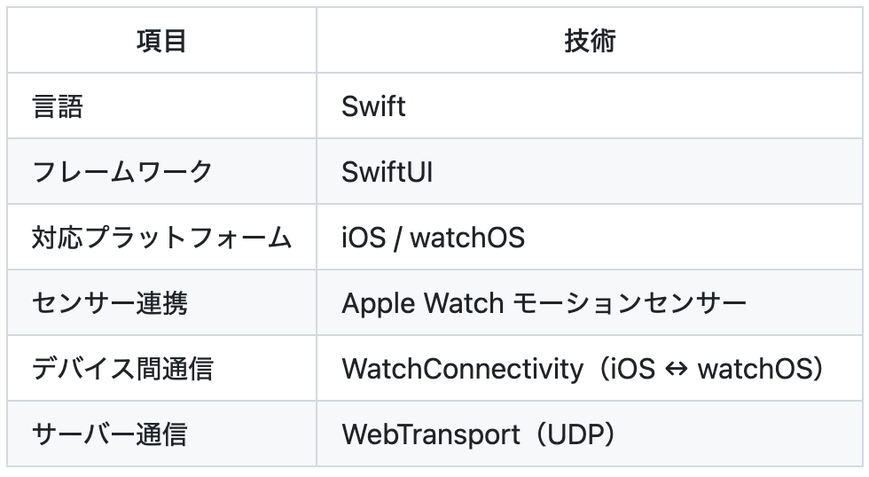The height and width of the screenshot is (477, 869).
Task: Select the Swift cell text
Action: click(373, 106)
